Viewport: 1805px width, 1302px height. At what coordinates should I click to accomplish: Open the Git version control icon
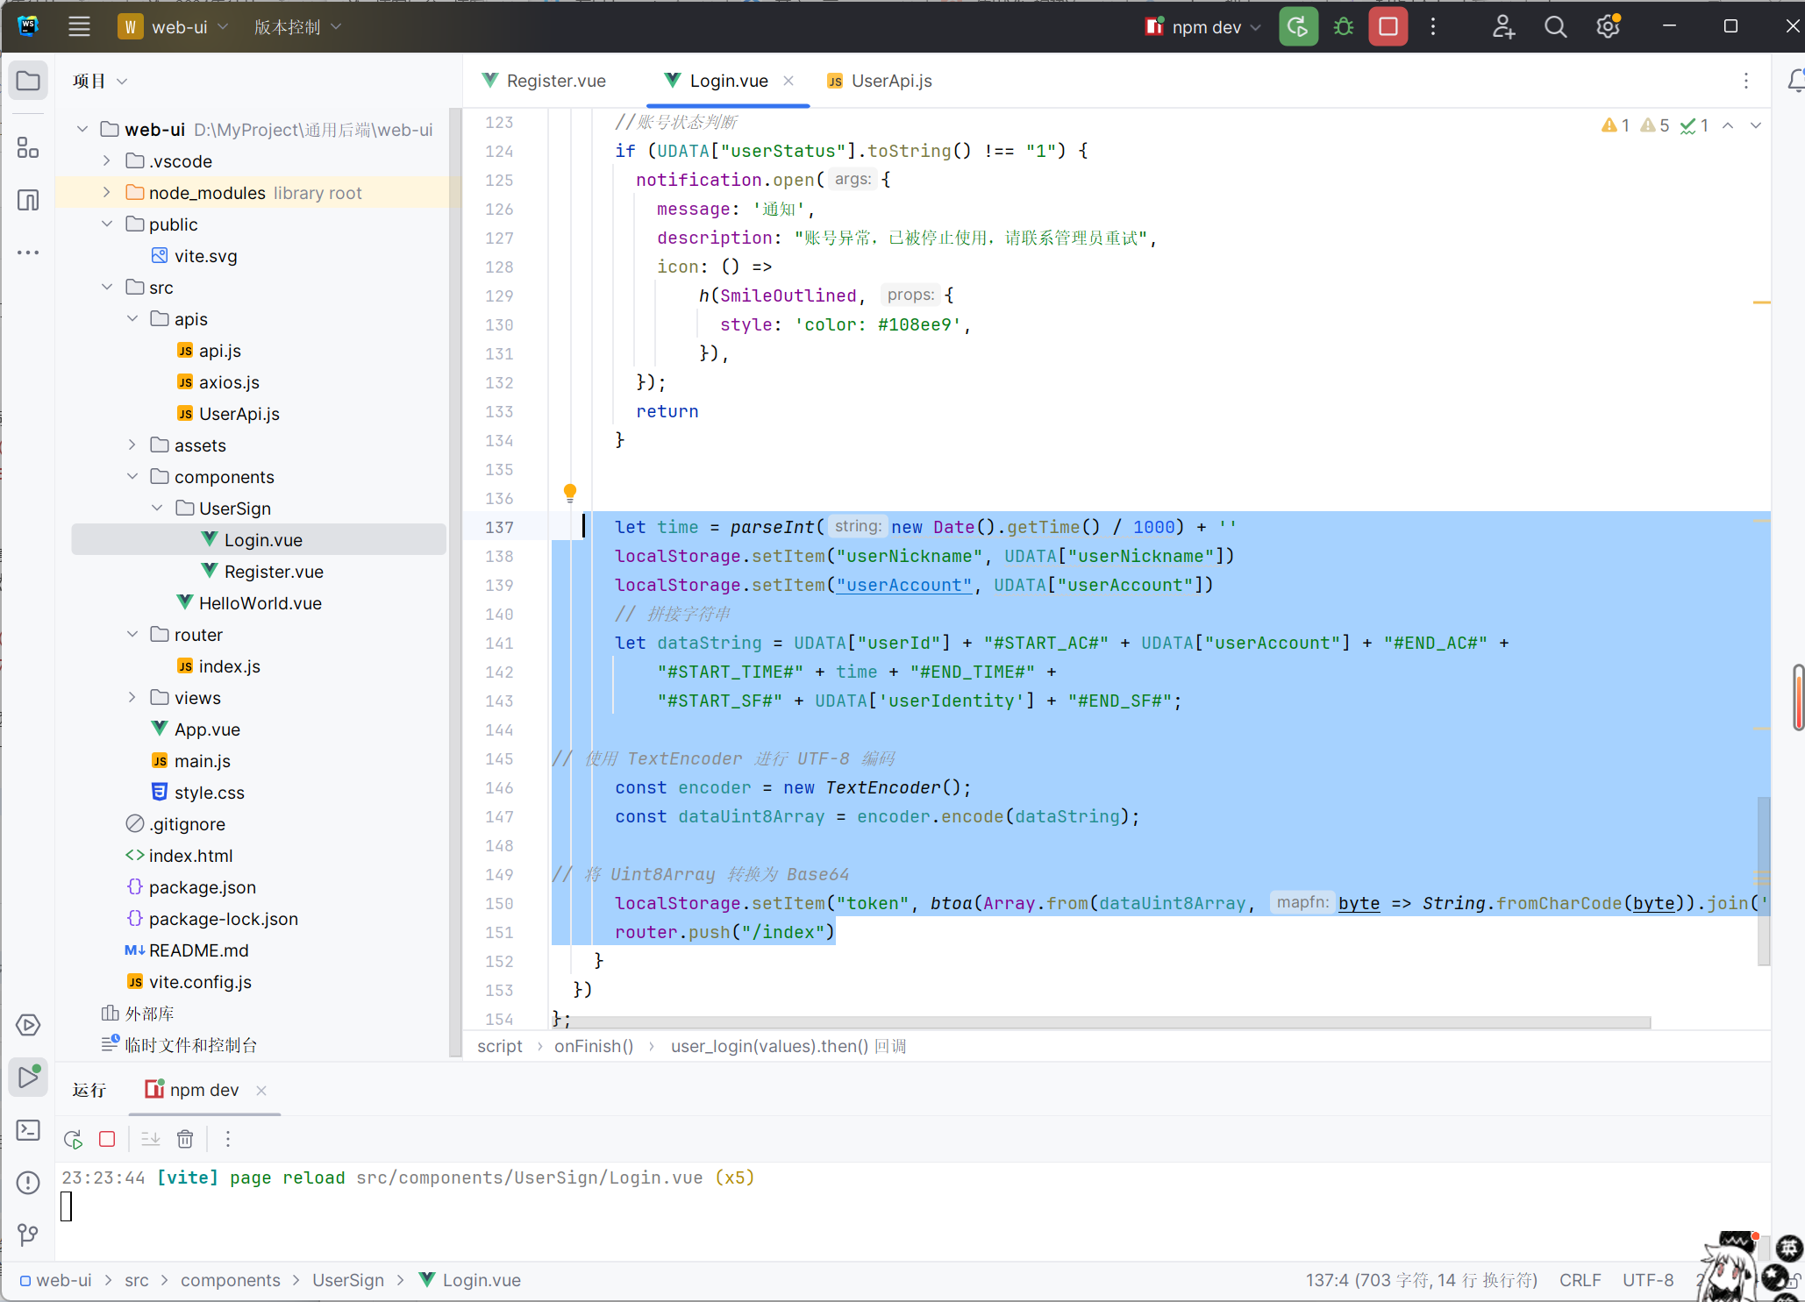point(28,1235)
